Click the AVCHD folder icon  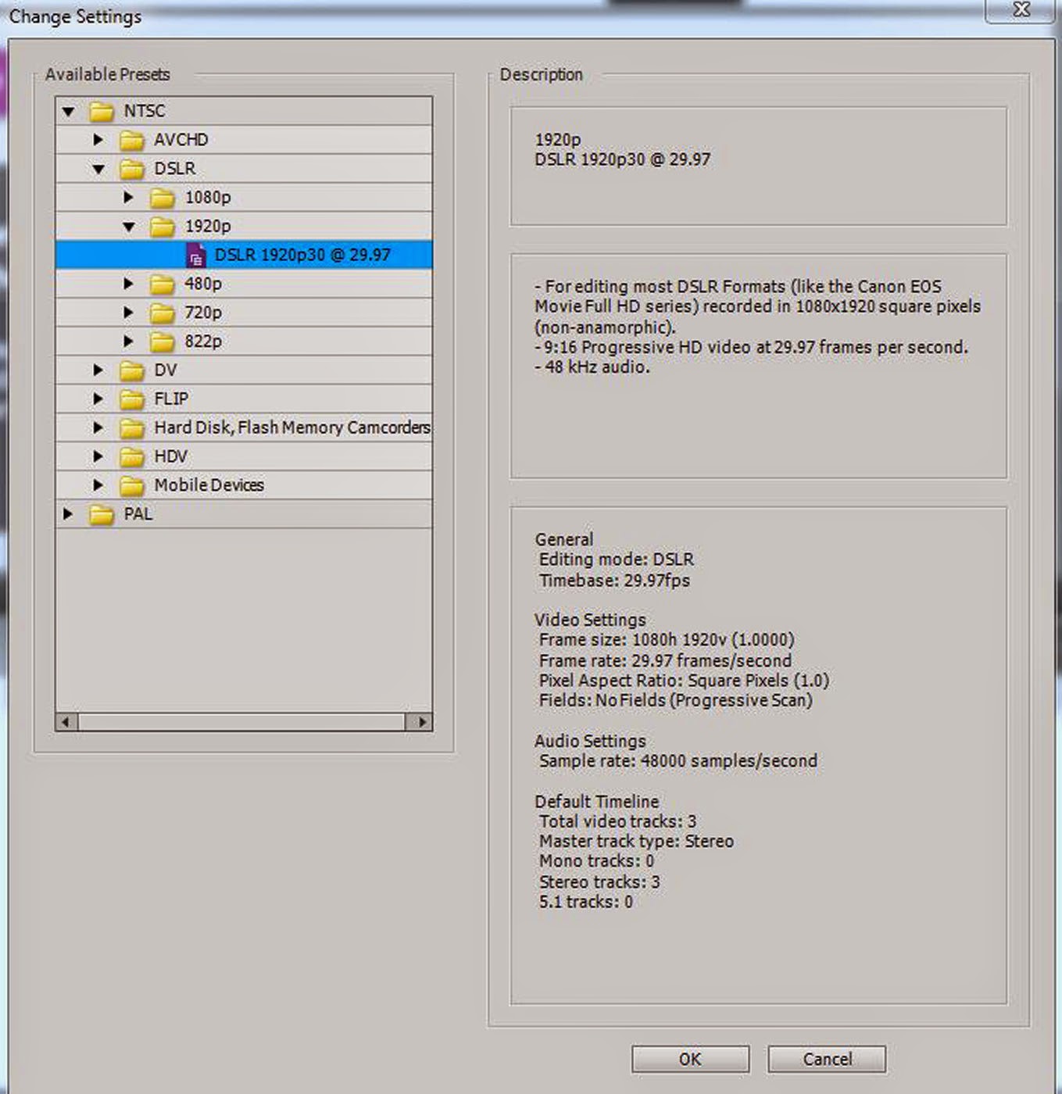[132, 141]
